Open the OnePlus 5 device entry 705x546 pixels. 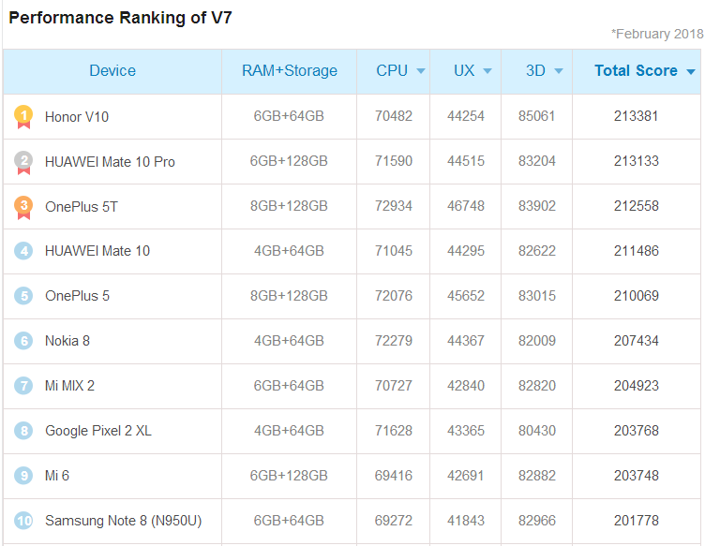[x=77, y=296]
